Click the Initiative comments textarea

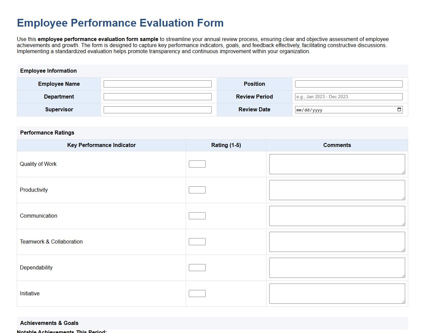(x=337, y=293)
